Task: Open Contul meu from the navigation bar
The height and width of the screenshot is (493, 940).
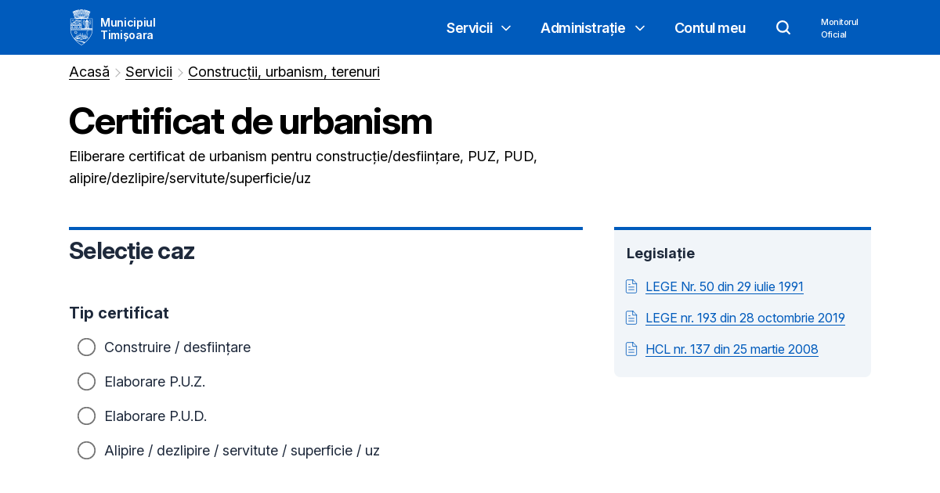Action: coord(710,27)
